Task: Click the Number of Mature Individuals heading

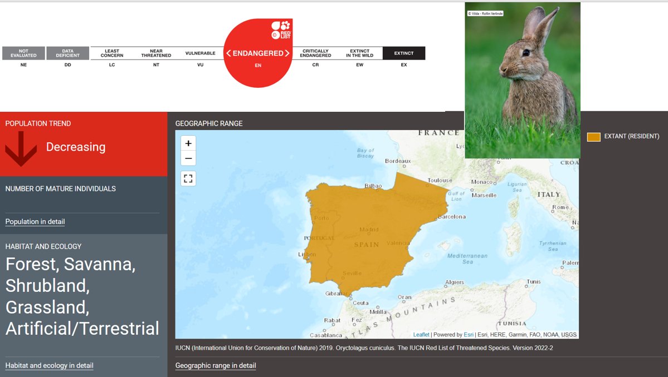Action: (61, 188)
